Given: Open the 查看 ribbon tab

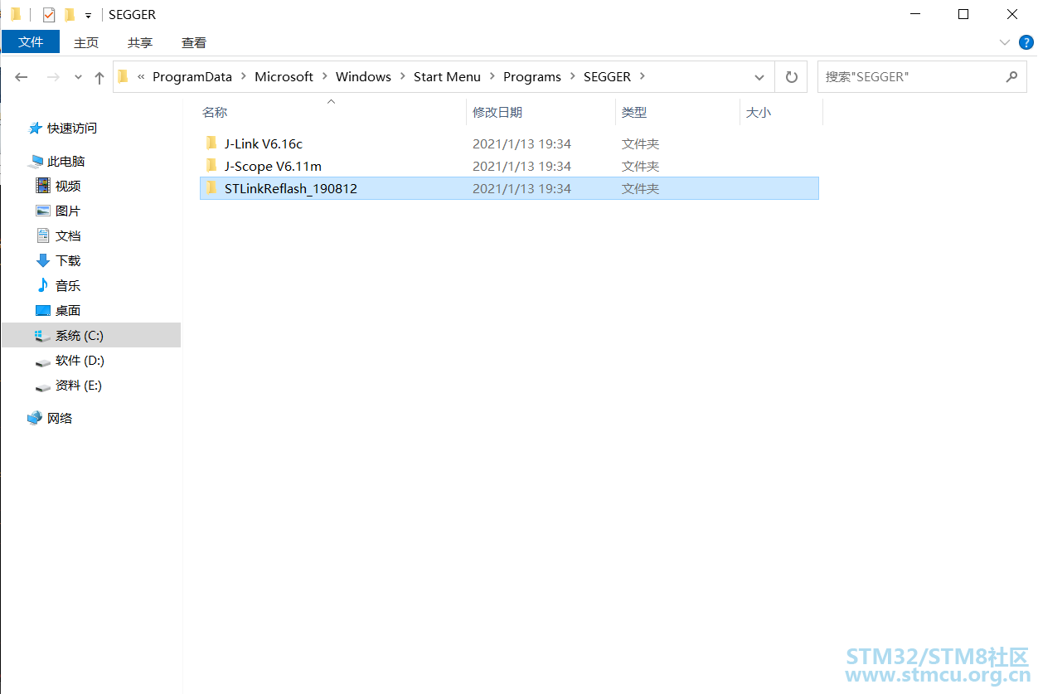Looking at the screenshot, I should (x=194, y=42).
